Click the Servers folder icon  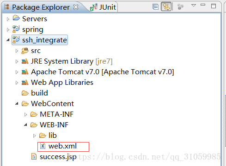pos(16,18)
